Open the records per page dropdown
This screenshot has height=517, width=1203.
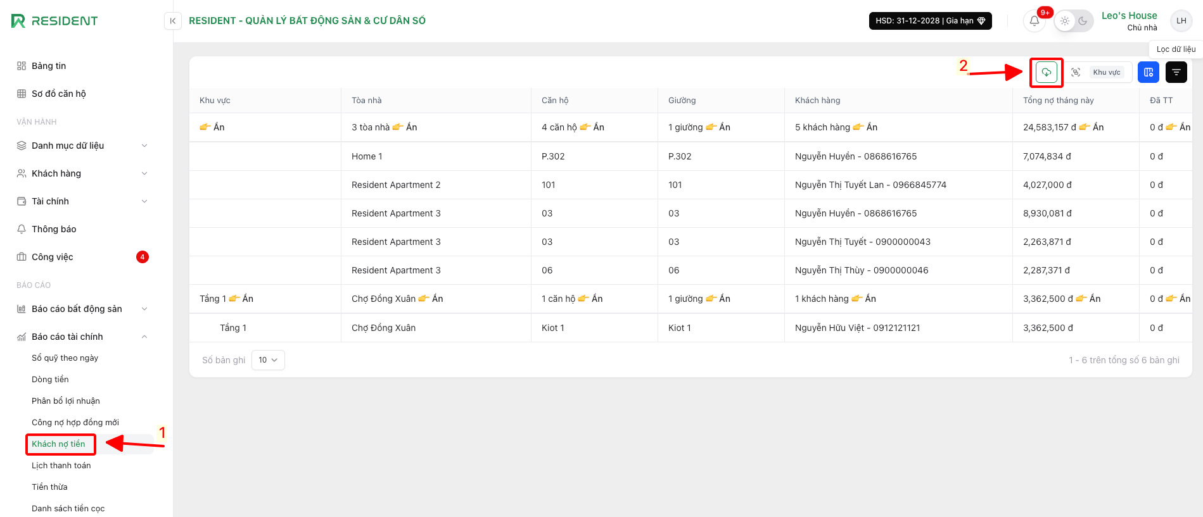(268, 360)
